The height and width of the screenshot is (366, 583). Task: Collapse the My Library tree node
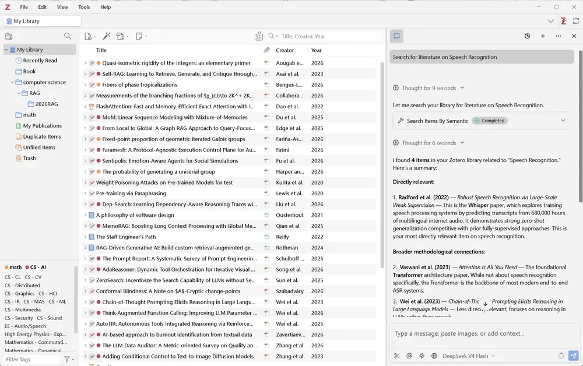6,50
